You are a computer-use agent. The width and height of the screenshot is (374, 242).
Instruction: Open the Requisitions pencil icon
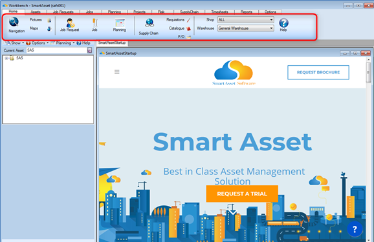click(x=188, y=20)
